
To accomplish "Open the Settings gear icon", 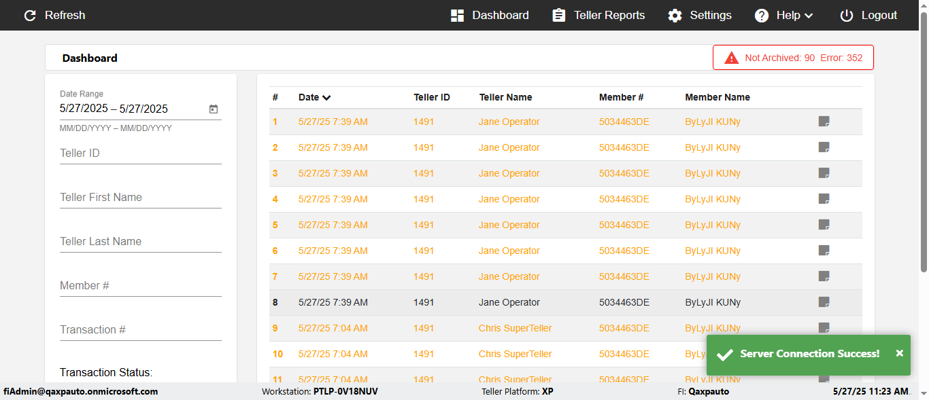I will [x=675, y=16].
